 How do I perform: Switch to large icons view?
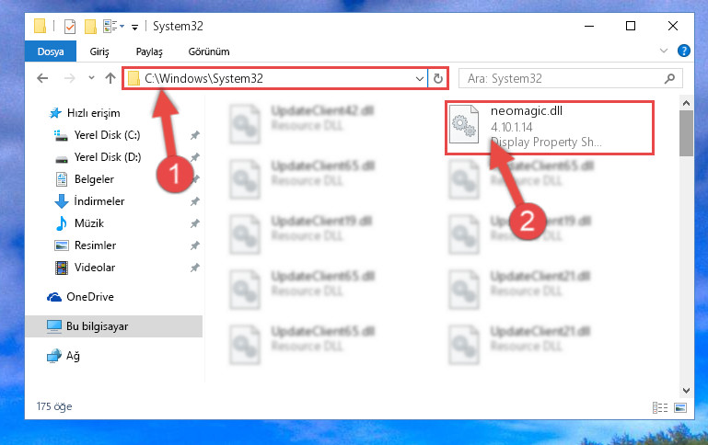(x=680, y=408)
